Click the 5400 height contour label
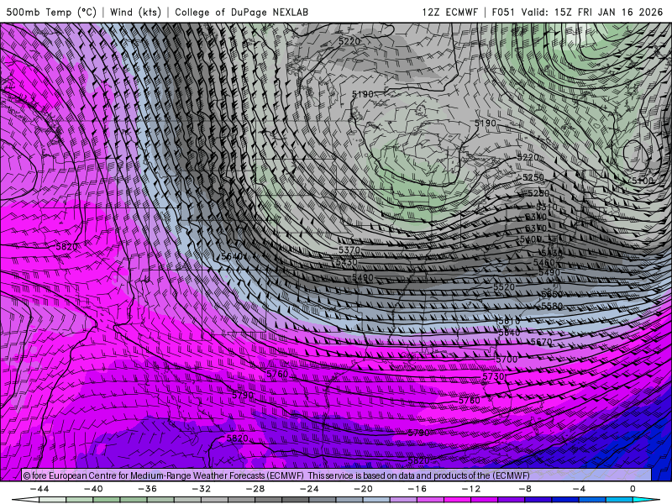This screenshot has width=672, height=504. (531, 239)
